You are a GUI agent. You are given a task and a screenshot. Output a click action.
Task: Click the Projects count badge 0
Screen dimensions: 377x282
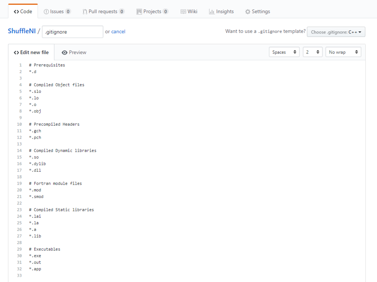click(x=165, y=11)
